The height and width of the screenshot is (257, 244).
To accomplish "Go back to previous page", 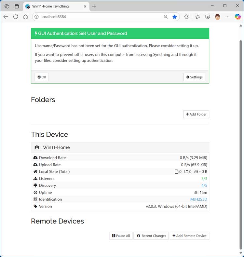I will (6, 17).
